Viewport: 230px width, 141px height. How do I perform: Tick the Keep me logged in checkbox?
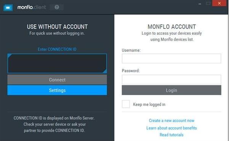[x=126, y=104]
